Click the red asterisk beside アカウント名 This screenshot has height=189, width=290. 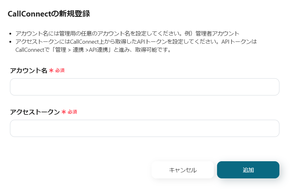click(52, 70)
